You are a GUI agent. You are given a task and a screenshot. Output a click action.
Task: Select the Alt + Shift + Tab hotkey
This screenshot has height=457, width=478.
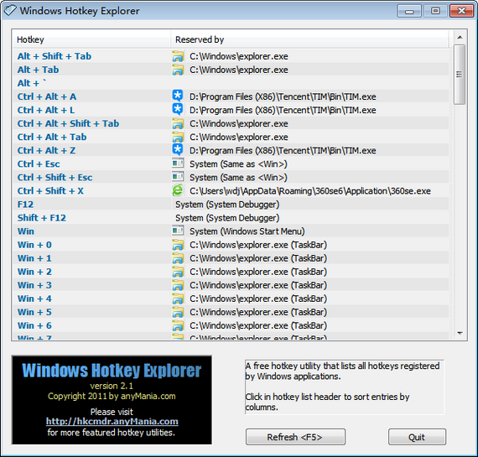pyautogui.click(x=55, y=56)
